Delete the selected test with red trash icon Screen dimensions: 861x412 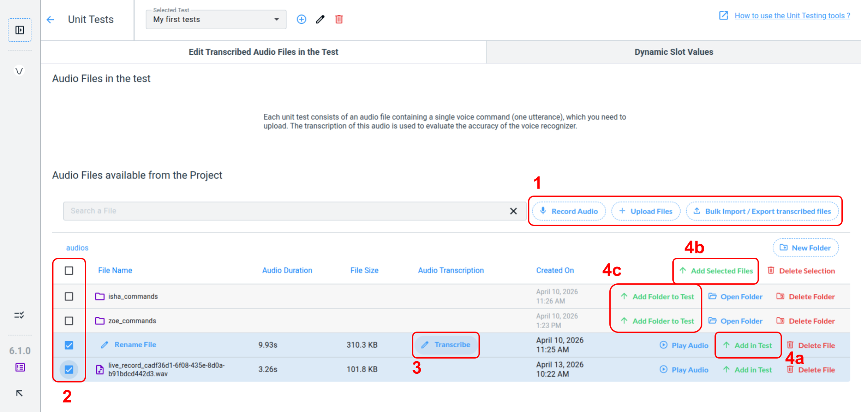coord(339,20)
